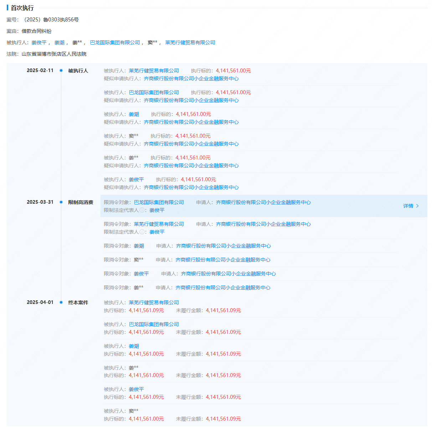
Task: Open 莱芜行健贸易有限公司 in the header 被执行人 line
Action: pos(190,43)
